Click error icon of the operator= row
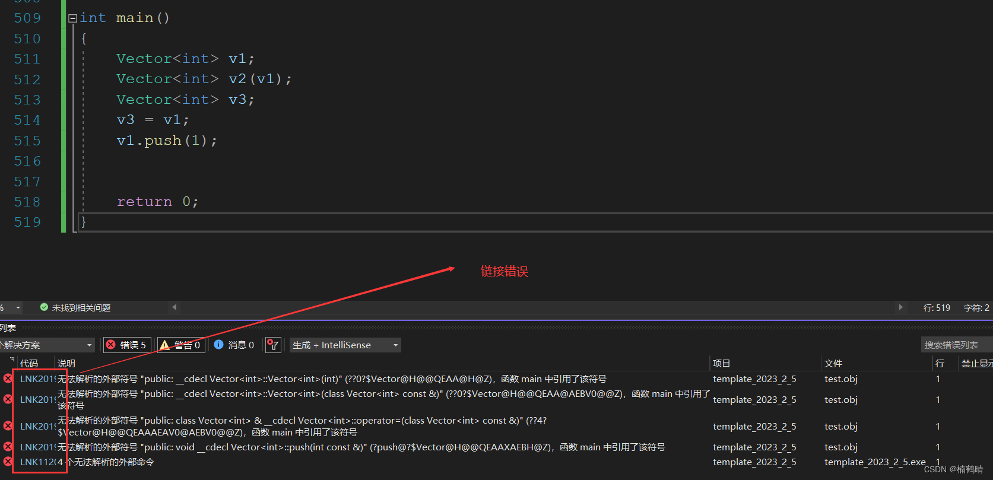 (8, 425)
